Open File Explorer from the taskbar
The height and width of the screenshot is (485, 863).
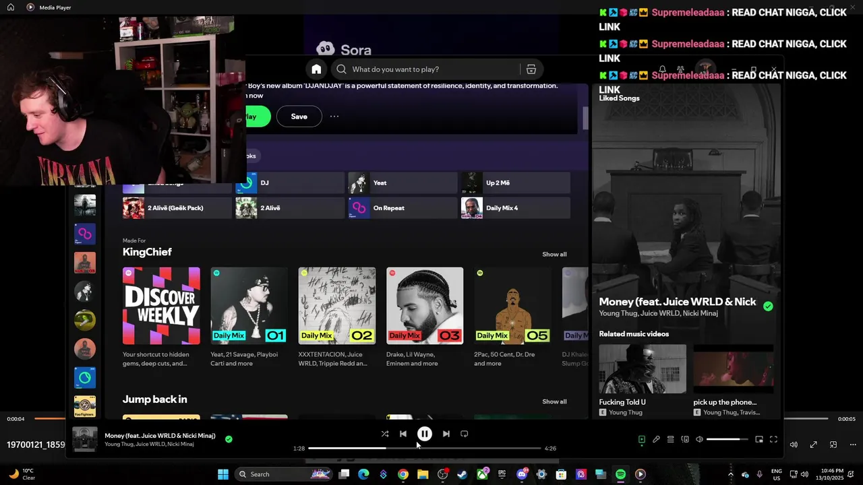[423, 474]
